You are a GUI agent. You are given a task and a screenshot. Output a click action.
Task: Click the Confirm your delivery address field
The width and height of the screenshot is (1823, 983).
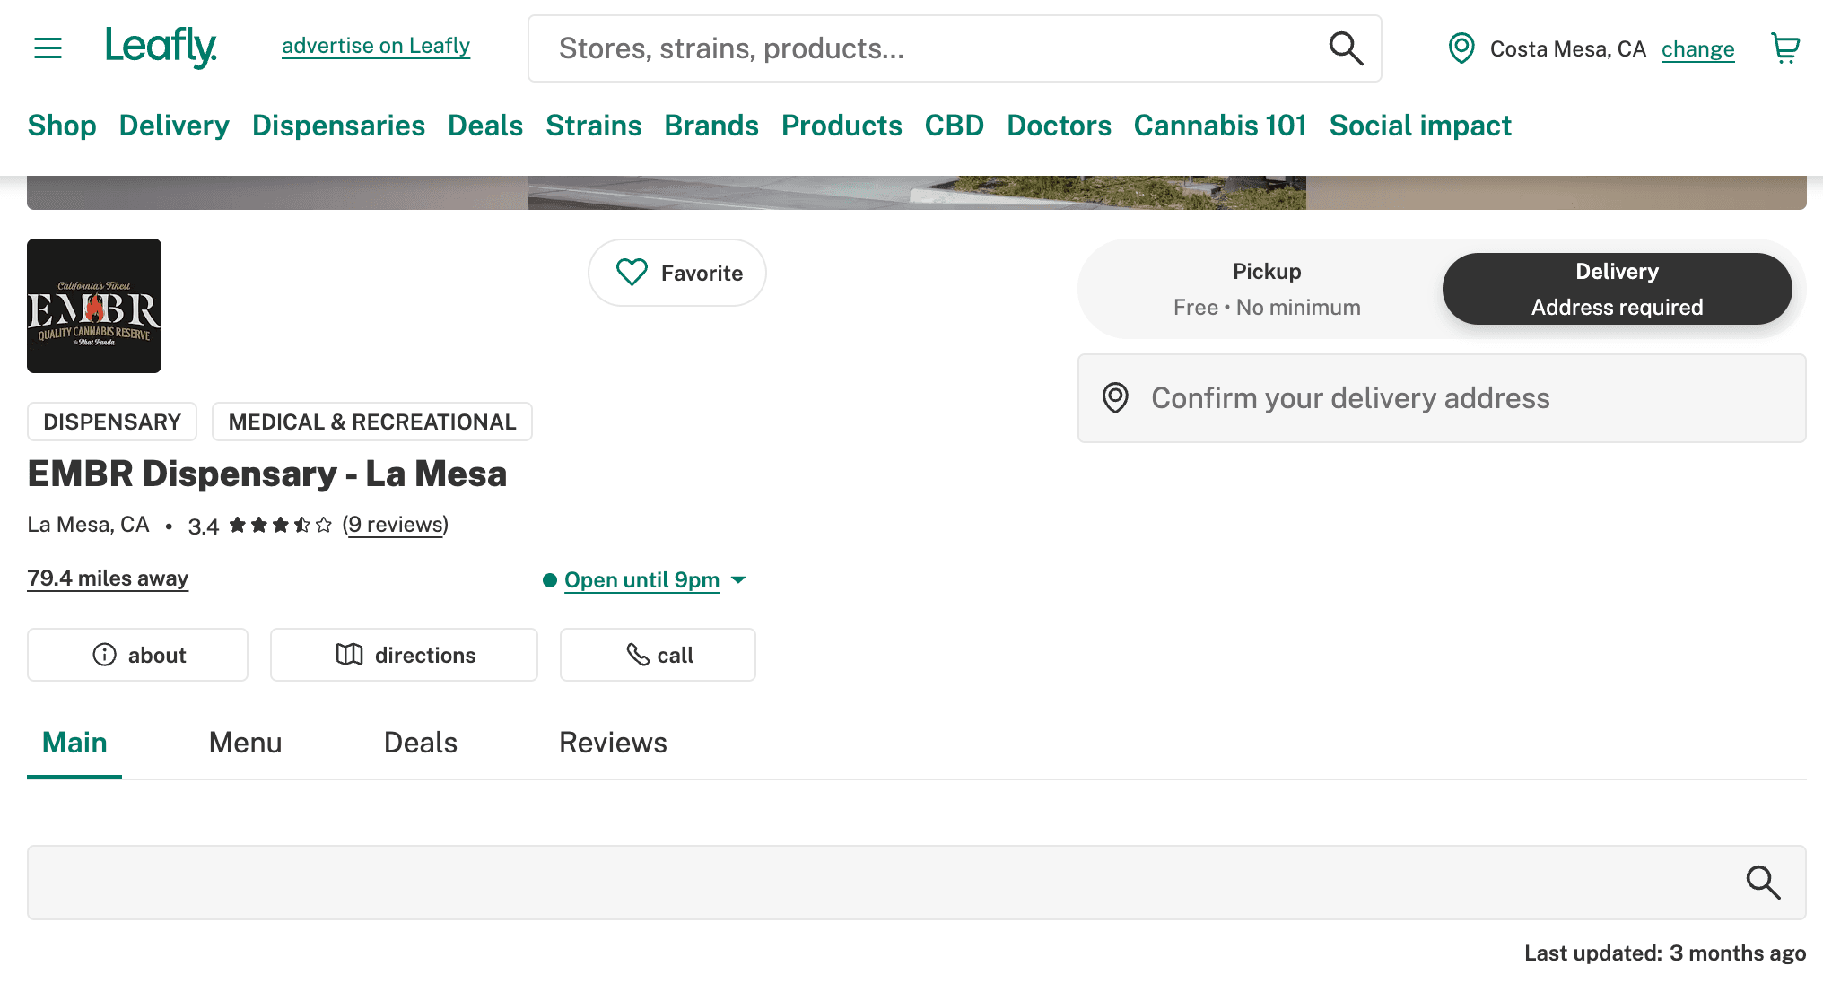1441,398
